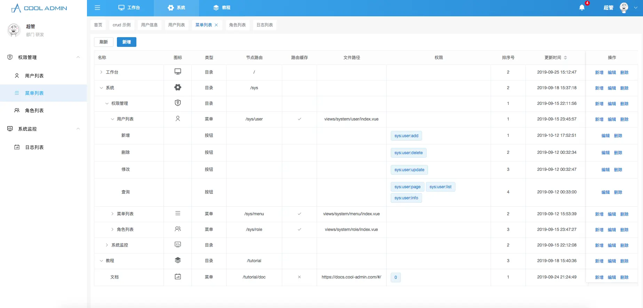Click the sidebar profile avatar

tap(14, 30)
